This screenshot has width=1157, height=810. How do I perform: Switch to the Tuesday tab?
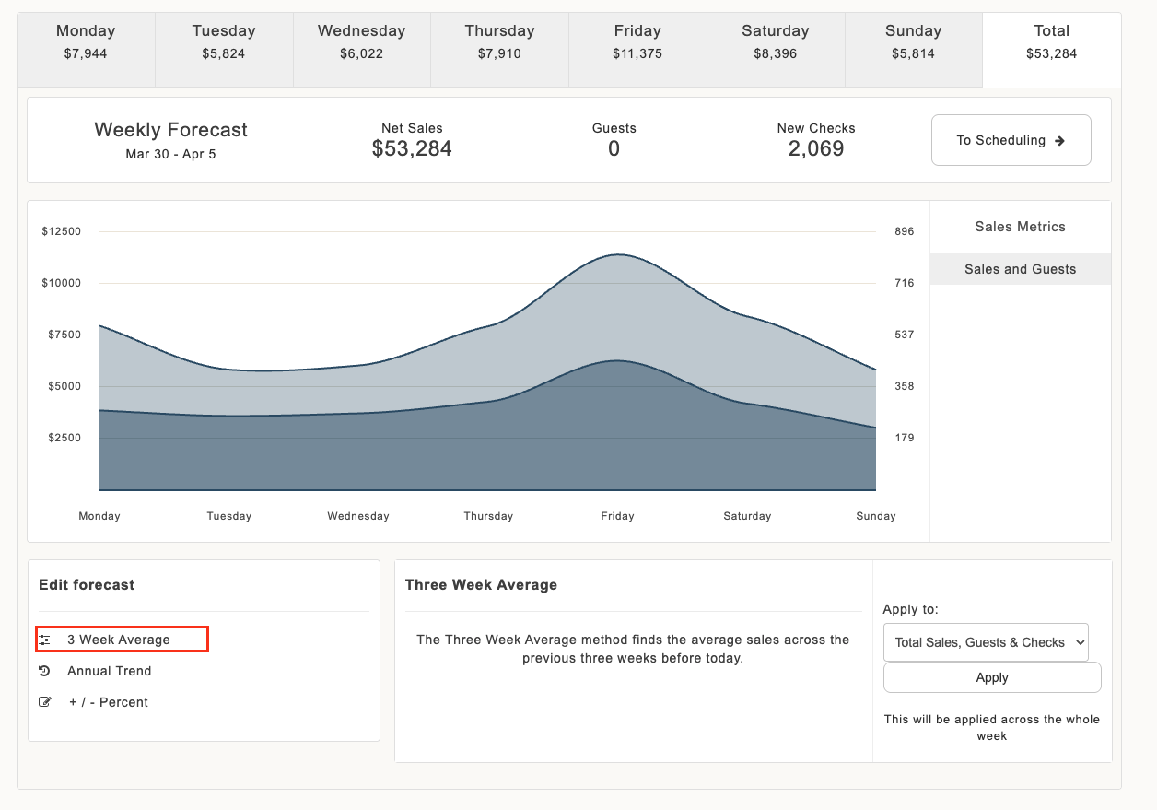pyautogui.click(x=224, y=42)
